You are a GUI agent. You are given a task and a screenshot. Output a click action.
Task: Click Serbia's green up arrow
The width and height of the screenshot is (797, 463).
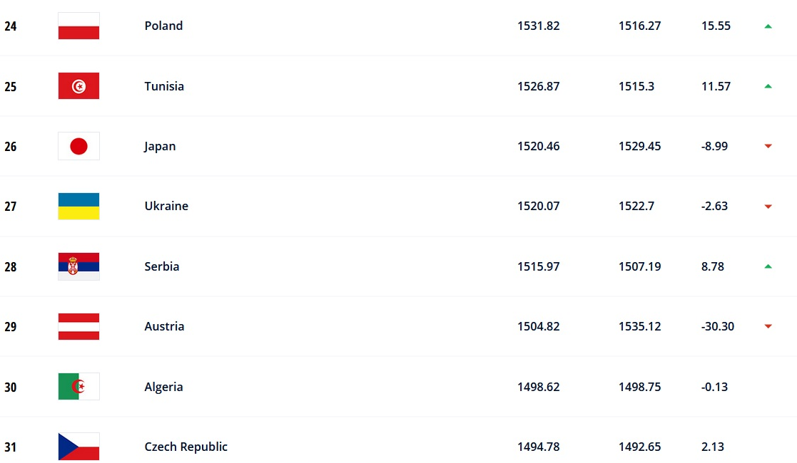coord(768,266)
